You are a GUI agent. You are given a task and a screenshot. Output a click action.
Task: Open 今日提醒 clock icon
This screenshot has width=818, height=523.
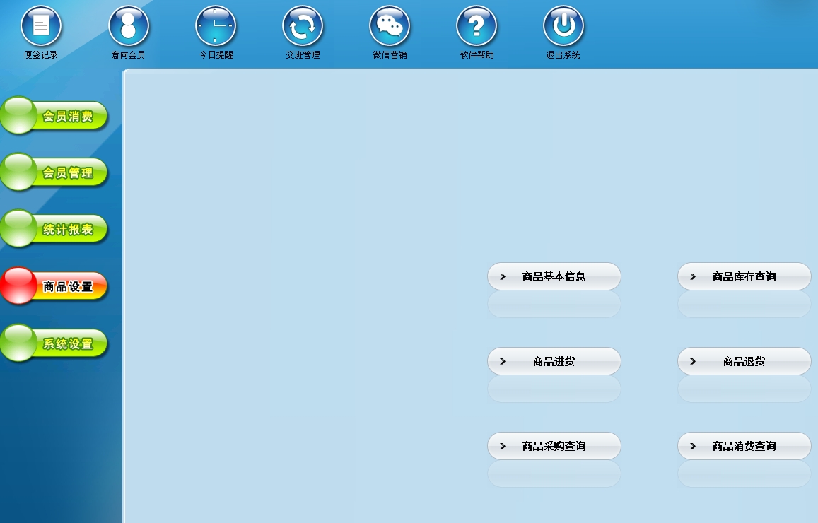[216, 26]
